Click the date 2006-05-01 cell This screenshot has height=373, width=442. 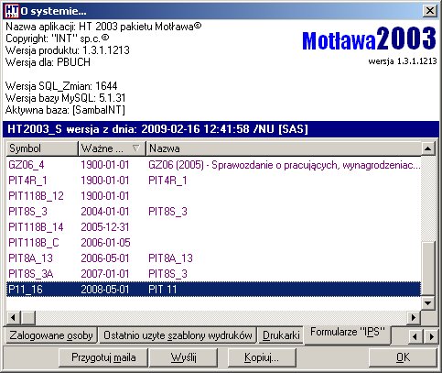tap(105, 258)
